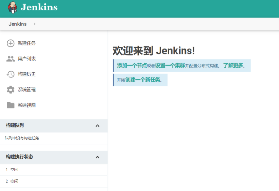Click the Jenkins breadcrumb text

(x=18, y=24)
